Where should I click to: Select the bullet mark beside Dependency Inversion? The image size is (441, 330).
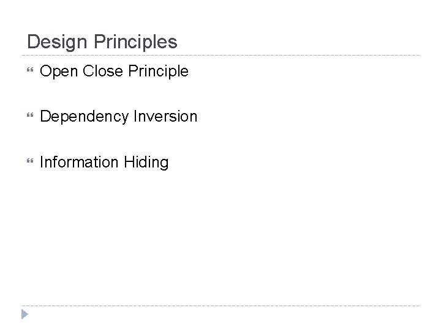(x=30, y=115)
